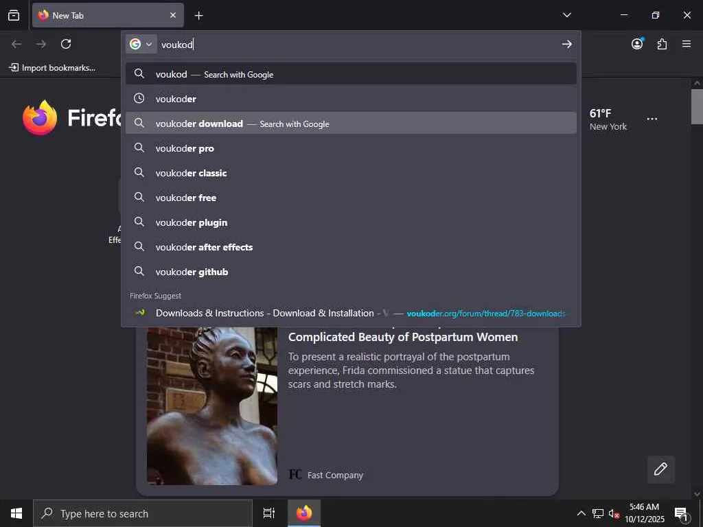This screenshot has height=527, width=703.
Task: Go back one page
Action: pos(16,44)
